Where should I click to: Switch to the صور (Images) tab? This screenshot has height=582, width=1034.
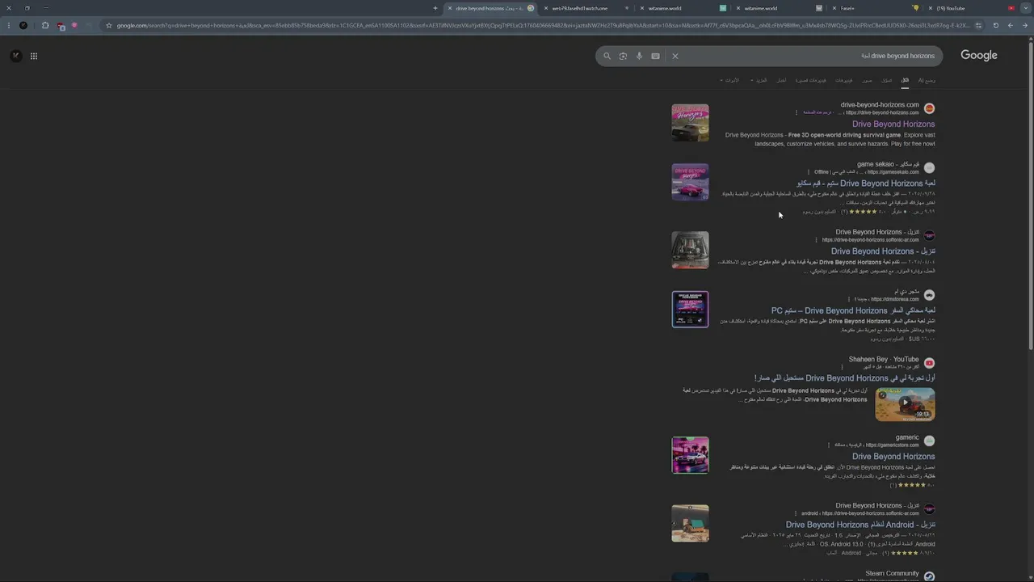pyautogui.click(x=867, y=80)
